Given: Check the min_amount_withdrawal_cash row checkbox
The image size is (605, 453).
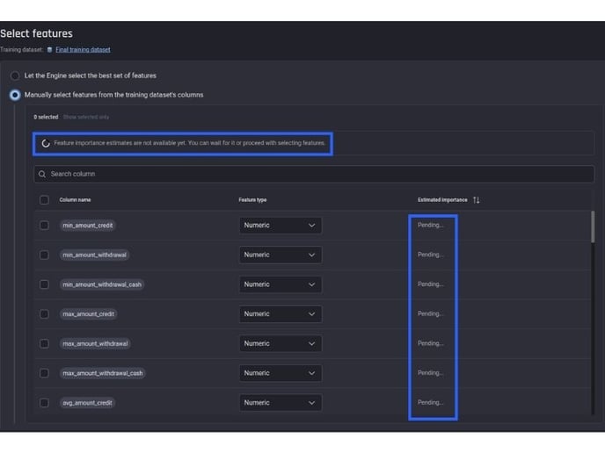Looking at the screenshot, I should (44, 284).
